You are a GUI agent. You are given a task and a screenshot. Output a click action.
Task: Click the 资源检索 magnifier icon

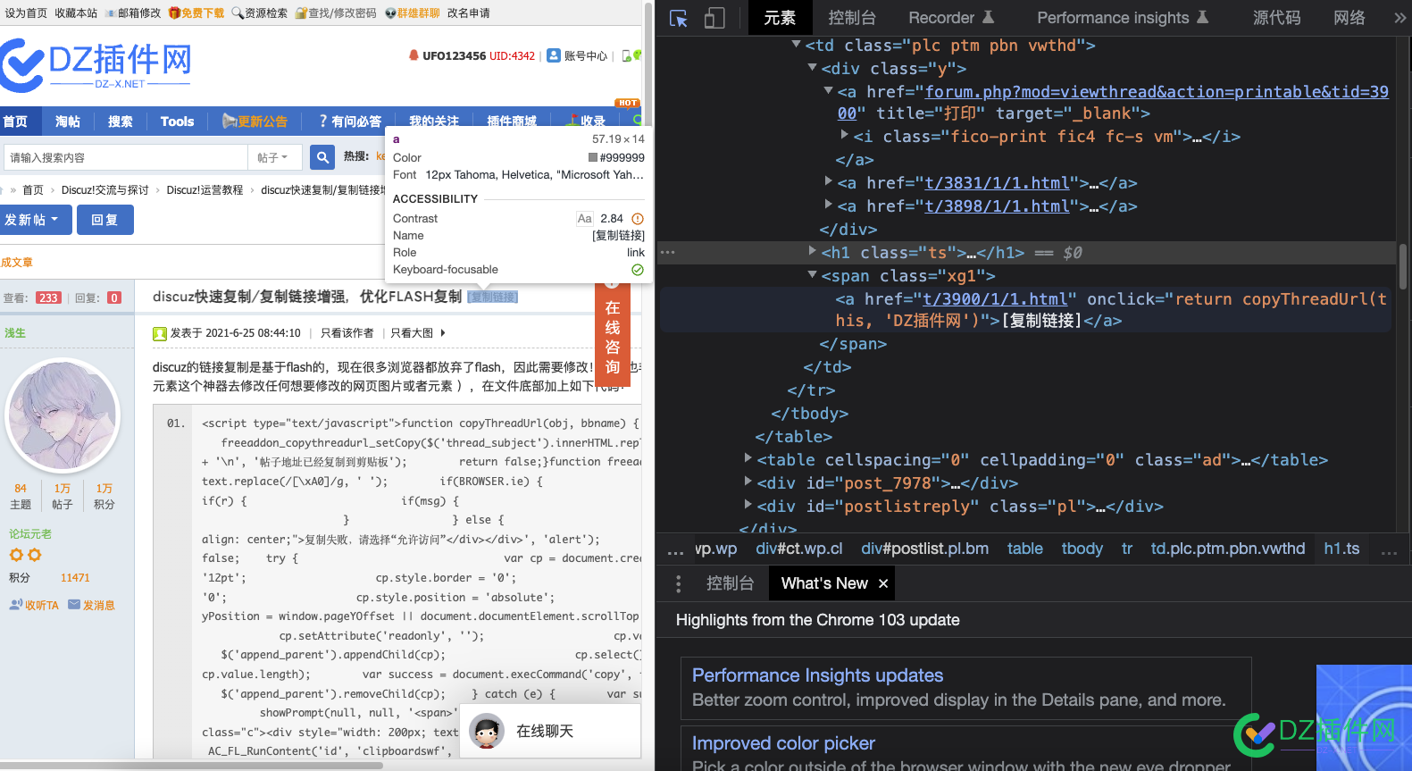(238, 13)
